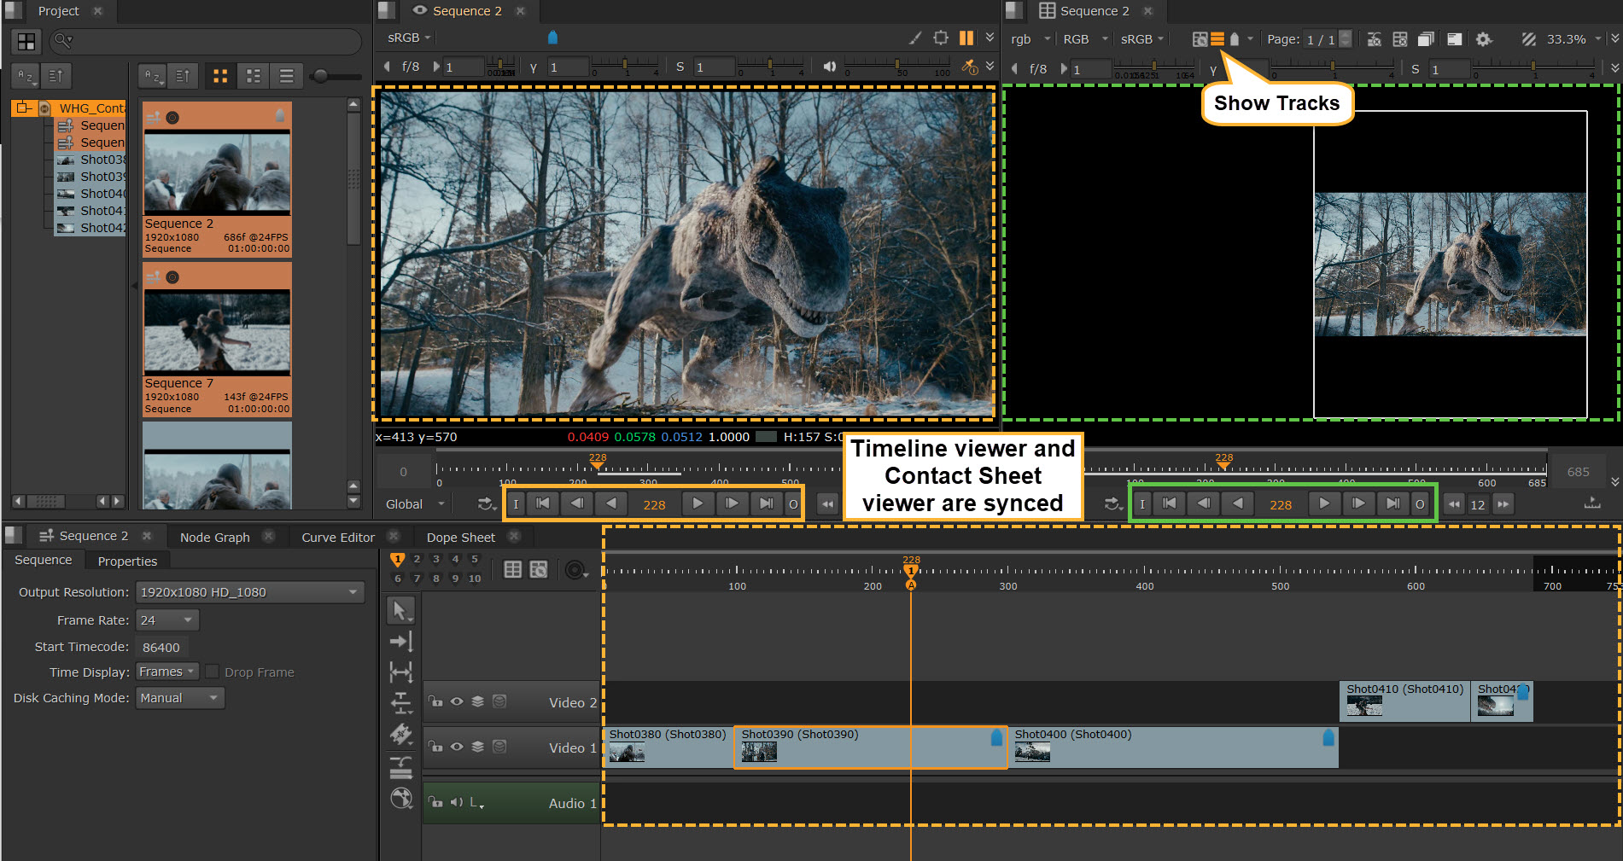Click the alphabetical sort icon in Project panel
Image resolution: width=1623 pixels, height=861 pixels.
coord(26,76)
